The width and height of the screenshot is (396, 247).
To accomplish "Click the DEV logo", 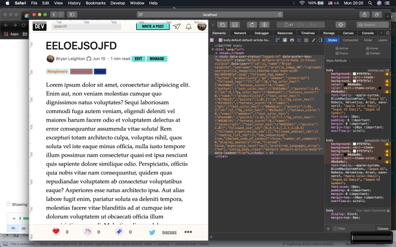I will click(40, 26).
